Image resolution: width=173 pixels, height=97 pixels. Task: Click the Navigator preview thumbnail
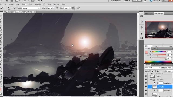[159, 30]
